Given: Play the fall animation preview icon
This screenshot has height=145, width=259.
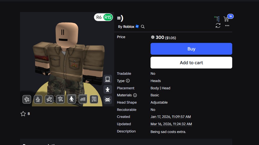Looking at the screenshot, I should 49,99.
